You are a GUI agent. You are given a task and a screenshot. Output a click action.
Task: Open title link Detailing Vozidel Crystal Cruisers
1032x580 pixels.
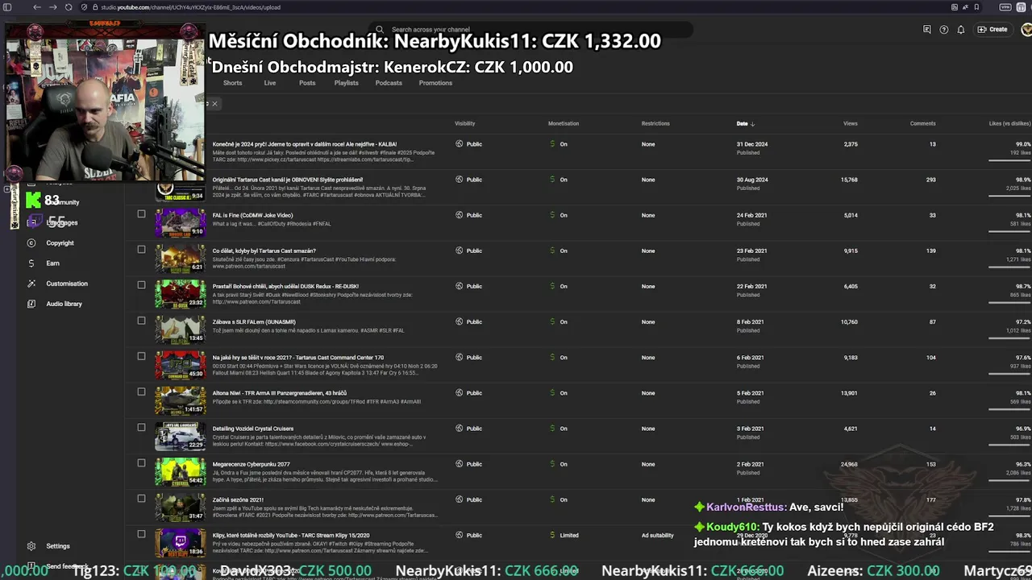(x=253, y=429)
